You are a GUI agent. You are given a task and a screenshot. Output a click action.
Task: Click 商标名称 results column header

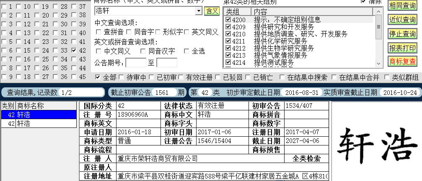pyautogui.click(x=46, y=106)
